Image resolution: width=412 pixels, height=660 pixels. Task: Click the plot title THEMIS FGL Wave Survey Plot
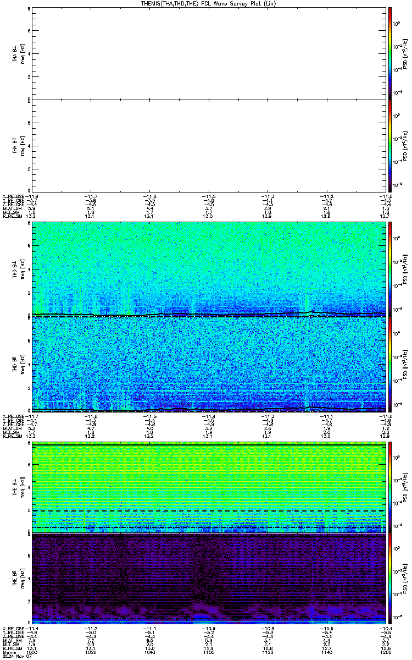(209, 3)
